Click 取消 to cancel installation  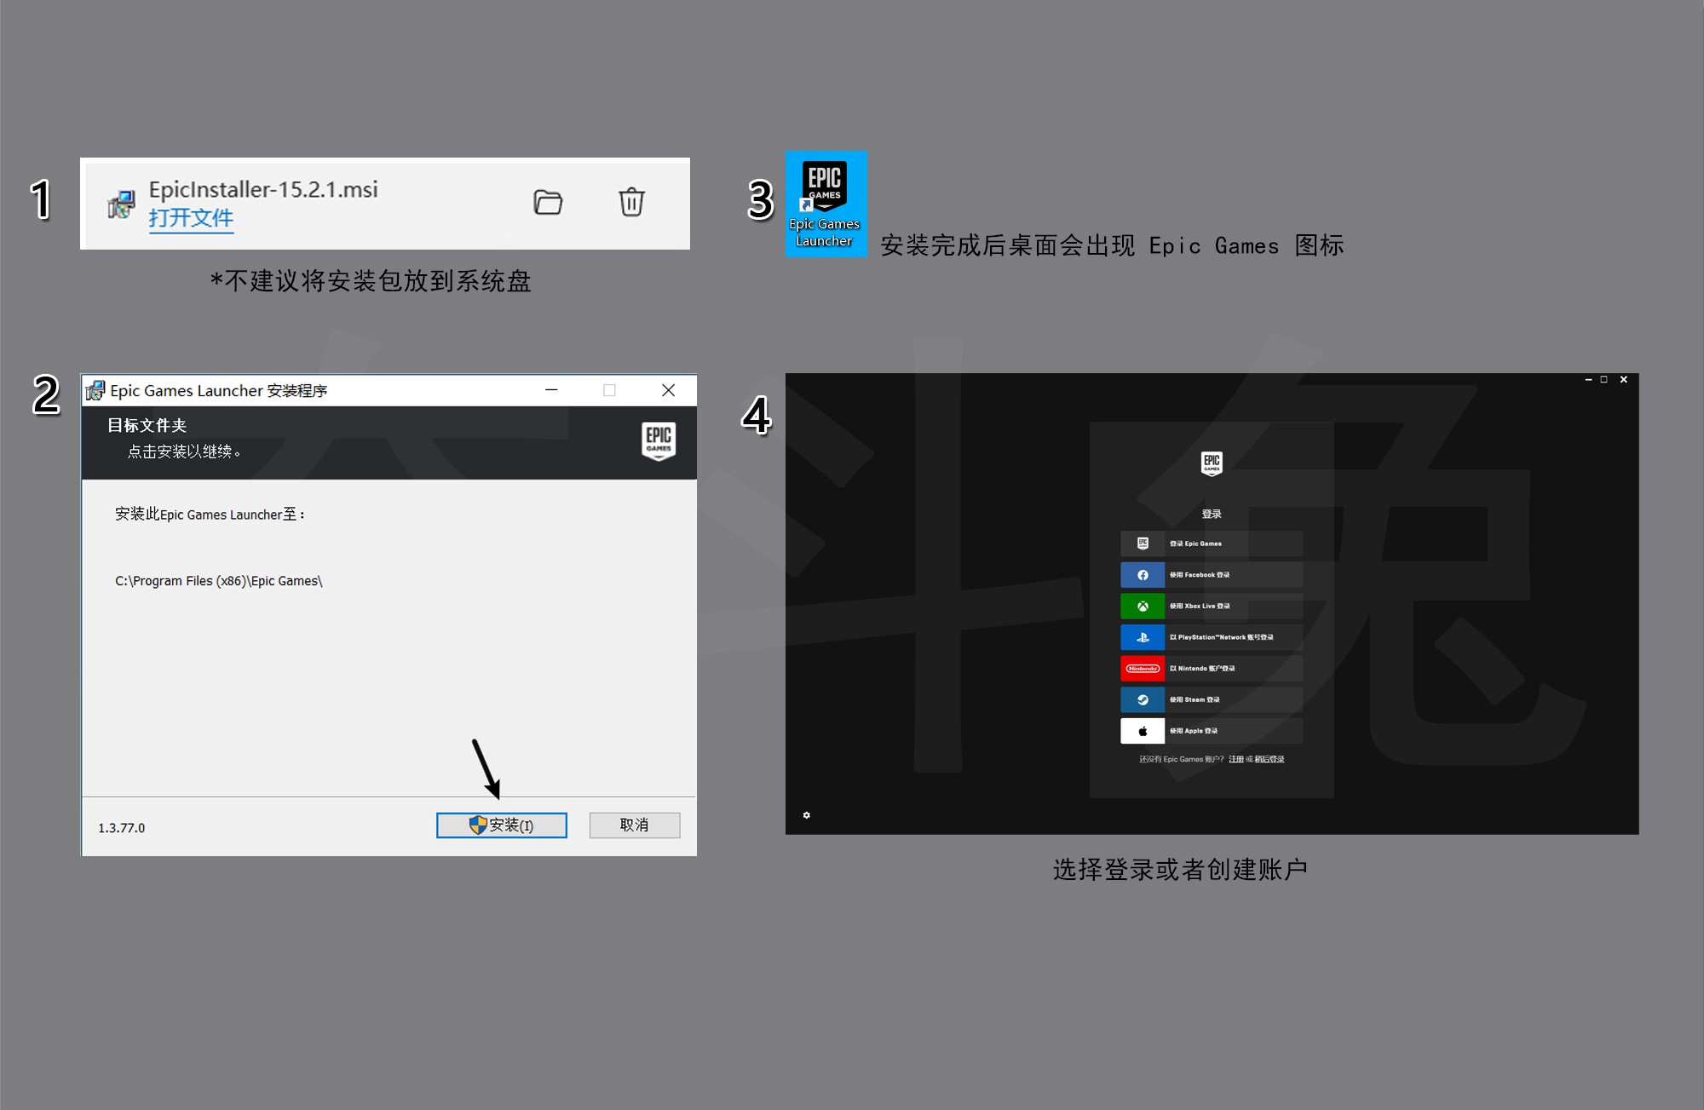tap(634, 825)
